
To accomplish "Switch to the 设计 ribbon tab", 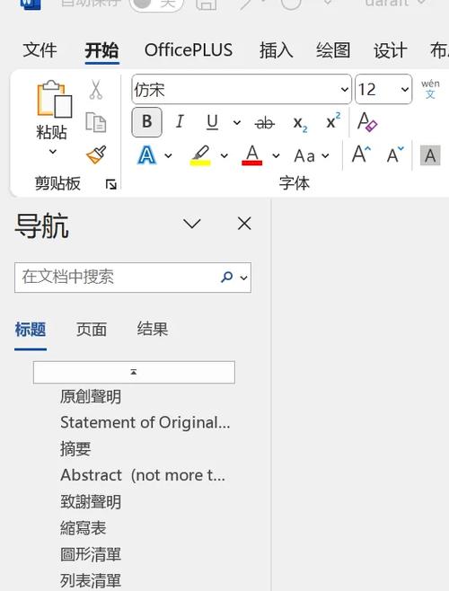I will click(x=391, y=50).
